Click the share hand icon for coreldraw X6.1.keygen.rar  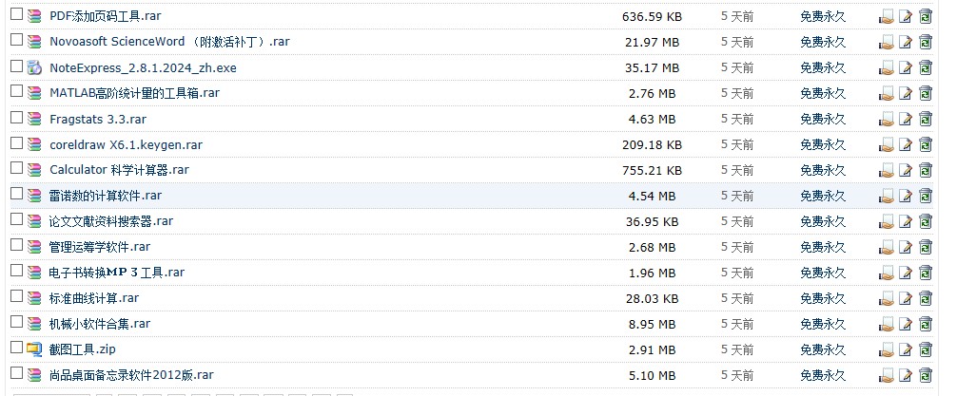(x=887, y=145)
